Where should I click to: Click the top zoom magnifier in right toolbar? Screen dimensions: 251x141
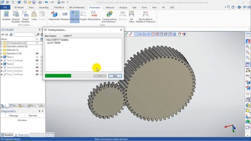pyautogui.click(x=247, y=47)
